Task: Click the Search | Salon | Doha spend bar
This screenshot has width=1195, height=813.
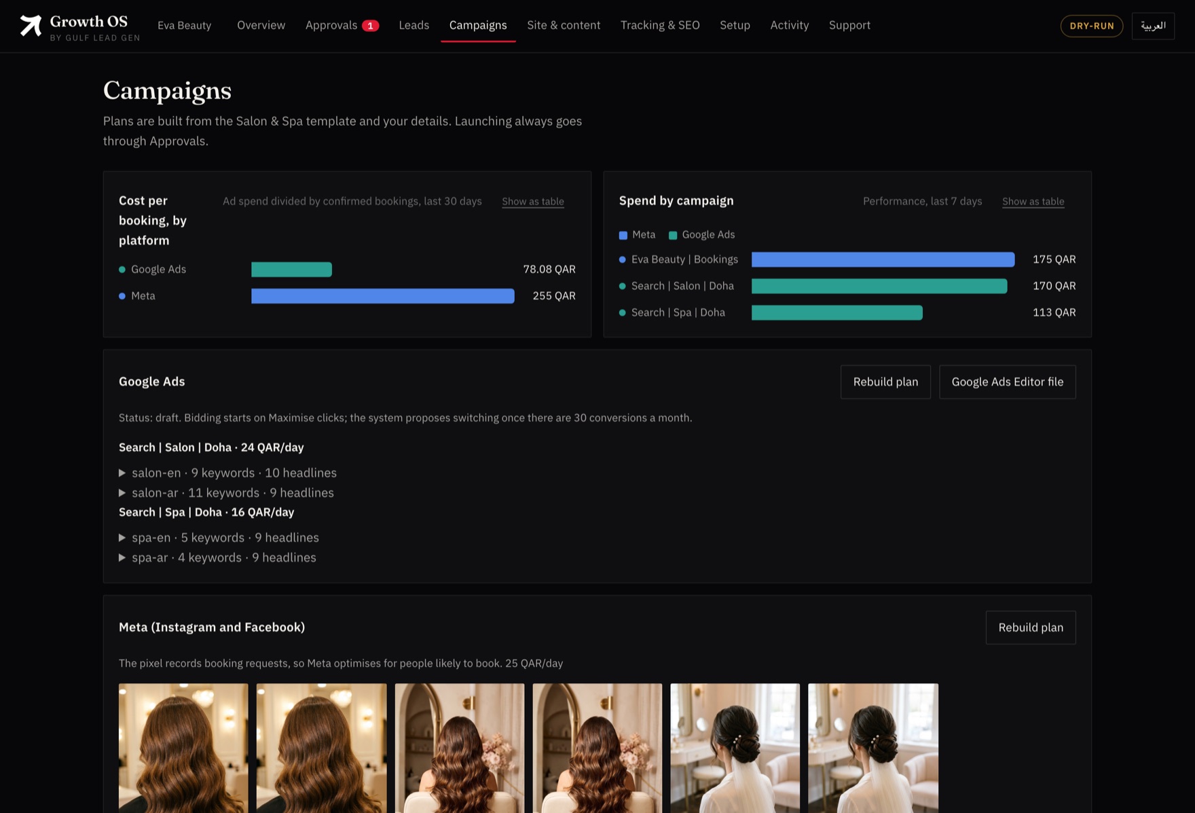Action: click(879, 286)
